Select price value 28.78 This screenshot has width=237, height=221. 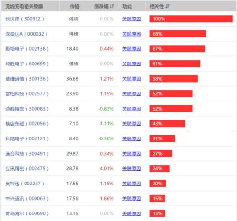tap(73, 168)
